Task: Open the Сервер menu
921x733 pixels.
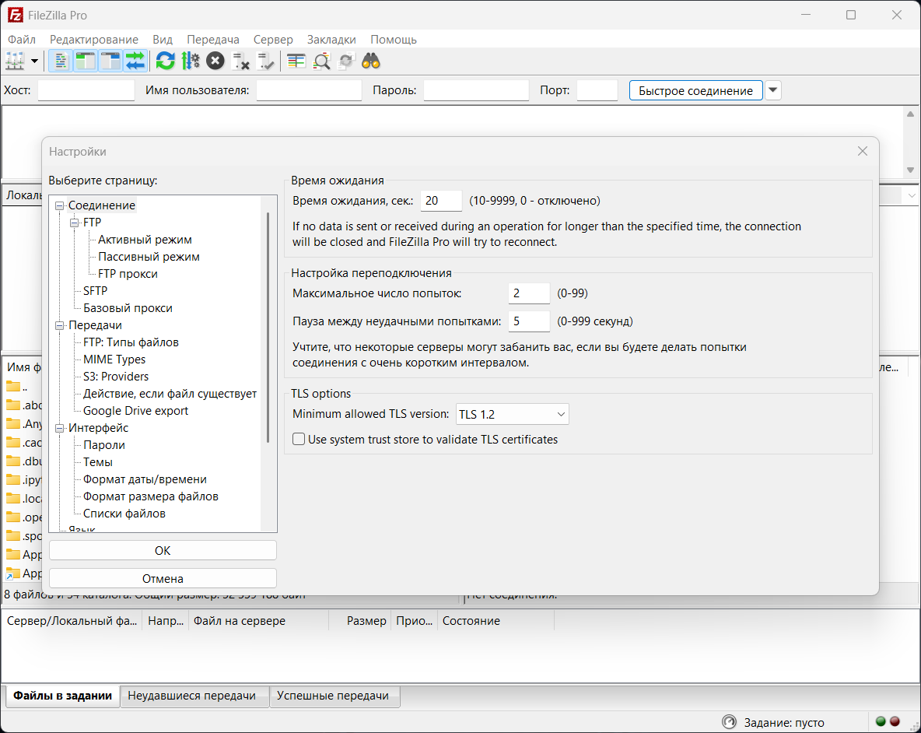Action: [273, 40]
